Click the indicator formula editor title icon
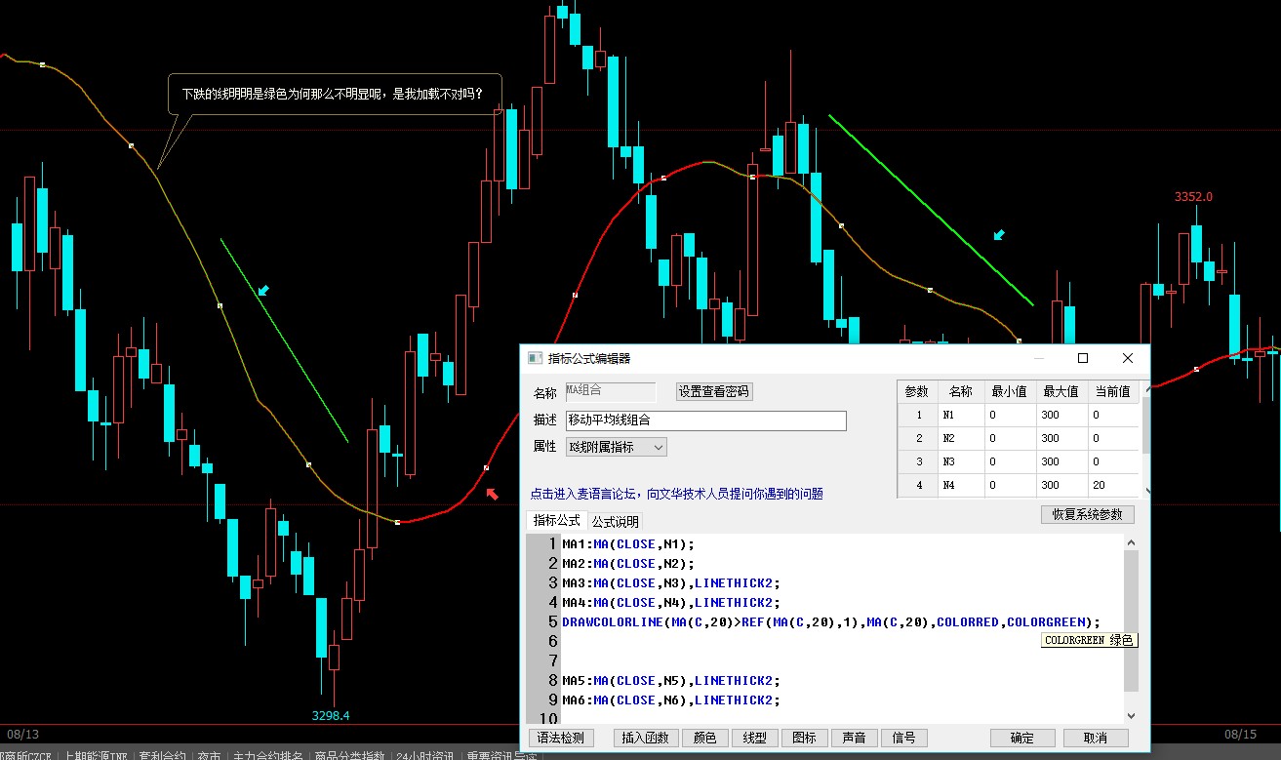 [534, 358]
